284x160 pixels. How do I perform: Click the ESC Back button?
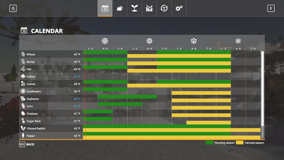coord(27,144)
